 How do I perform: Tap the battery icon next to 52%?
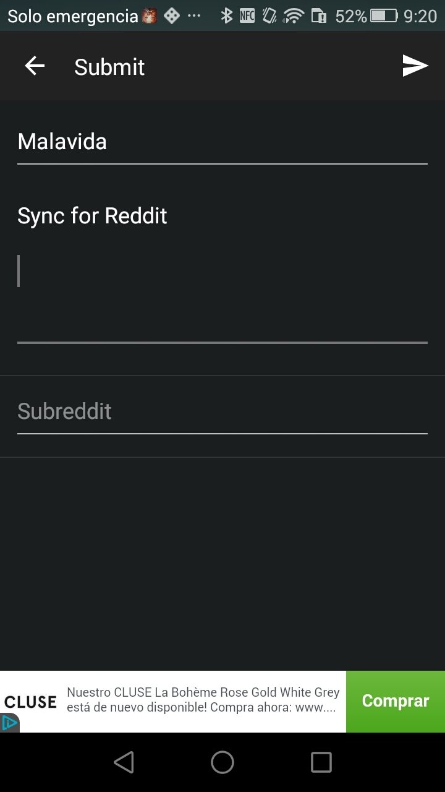pos(385,15)
